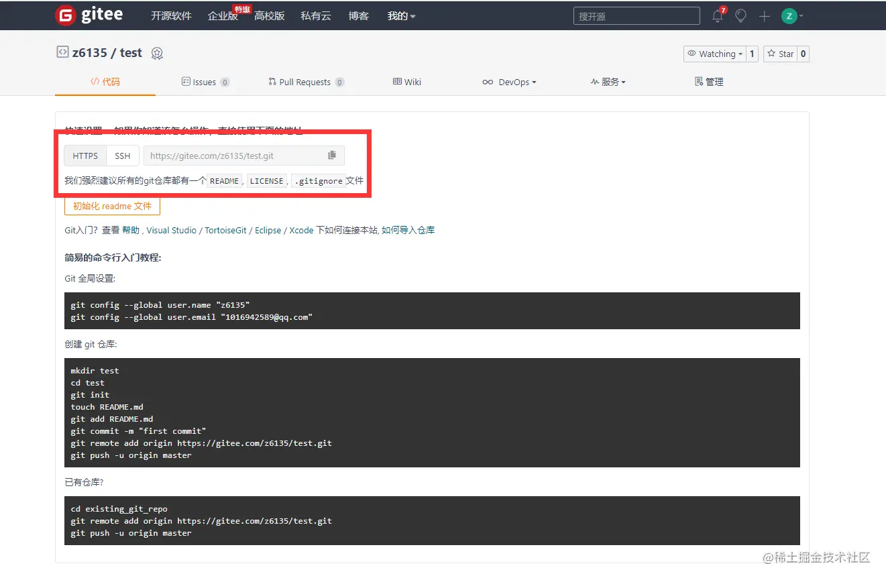Image resolution: width=886 pixels, height=580 pixels.
Task: Click the 简易的命令行入门教程 heading
Action: point(113,257)
